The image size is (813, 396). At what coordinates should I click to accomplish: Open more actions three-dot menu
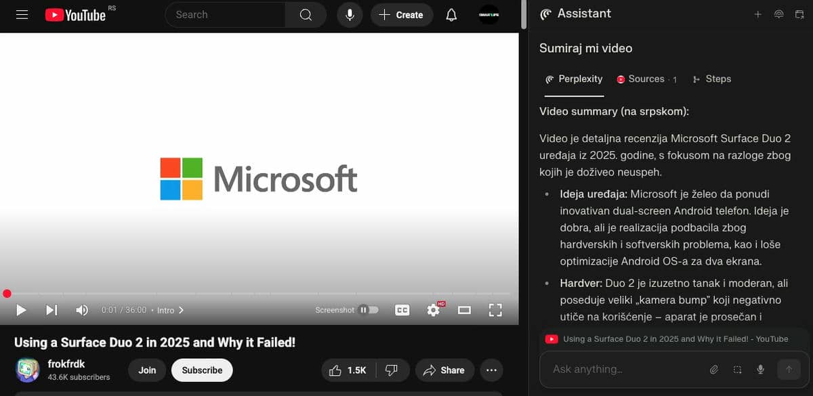pyautogui.click(x=491, y=370)
